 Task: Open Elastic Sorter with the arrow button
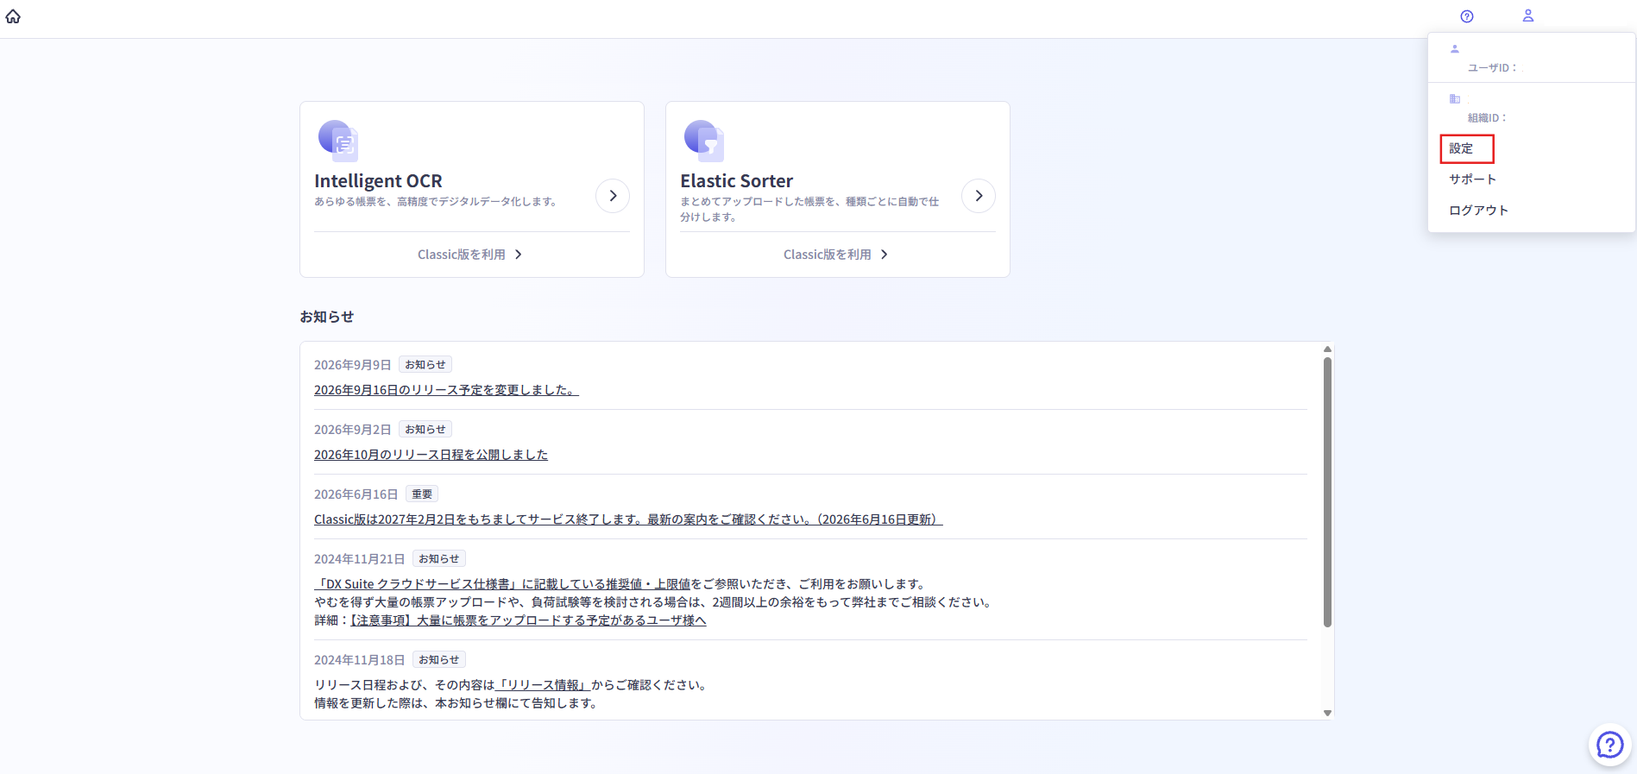979,196
